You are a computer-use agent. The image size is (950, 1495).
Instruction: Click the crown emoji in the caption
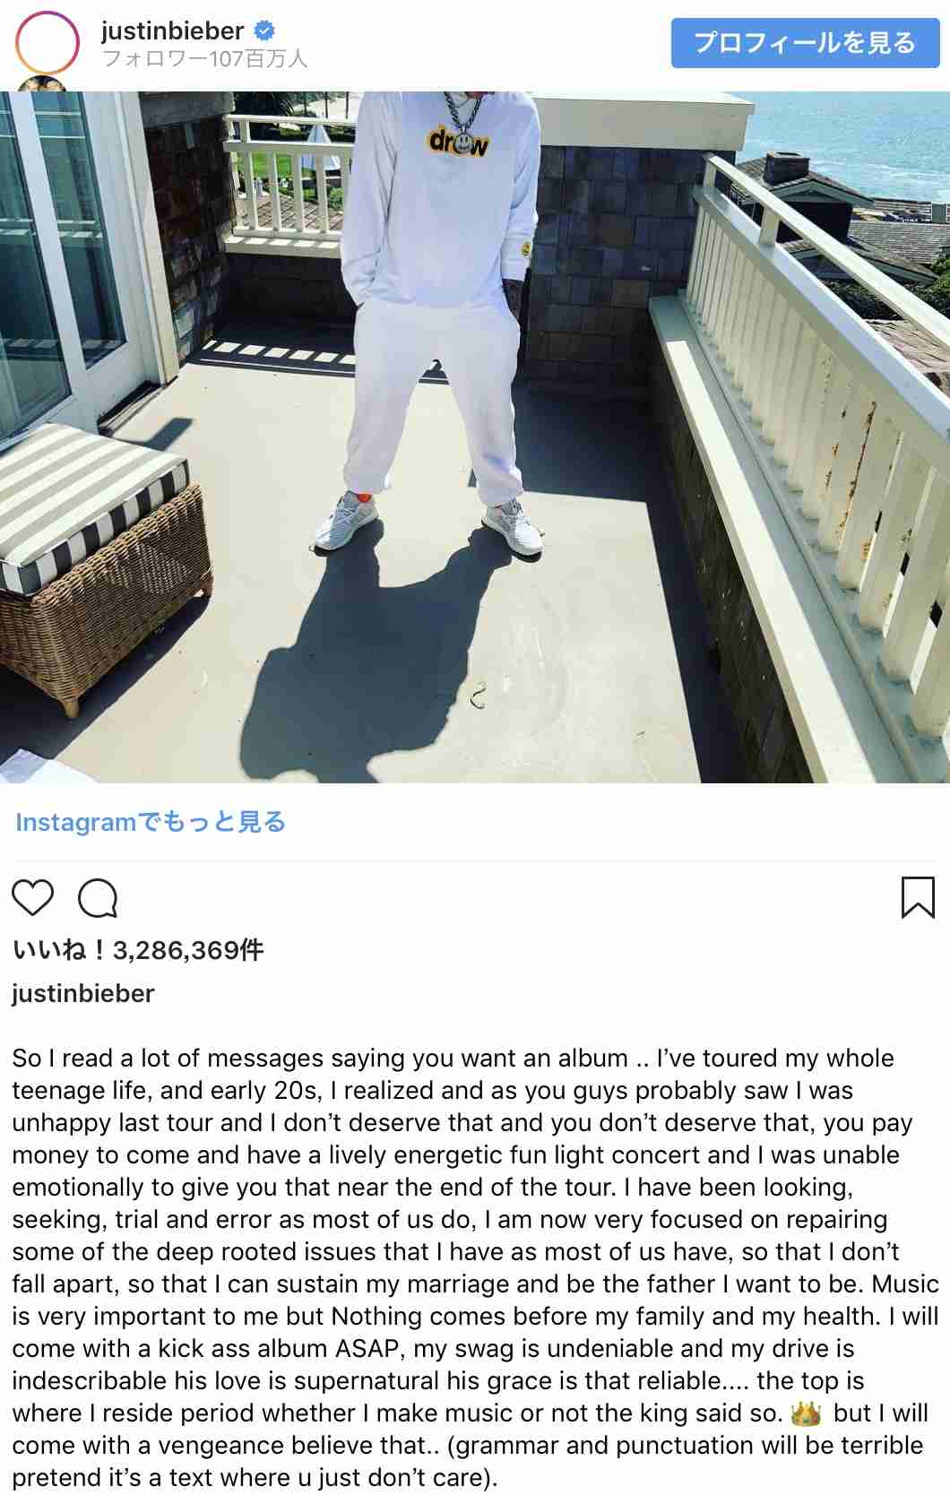[x=806, y=1413]
